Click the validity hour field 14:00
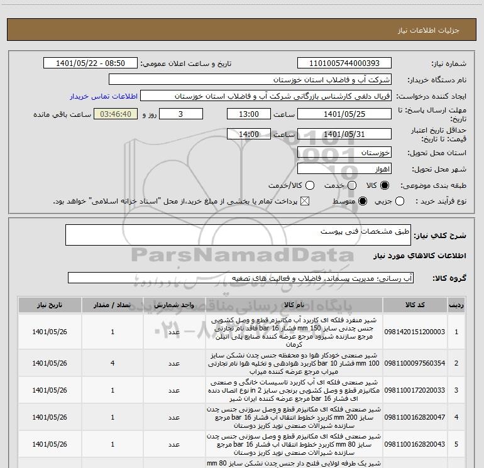Viewport: 484px width, 468px height. (x=249, y=134)
